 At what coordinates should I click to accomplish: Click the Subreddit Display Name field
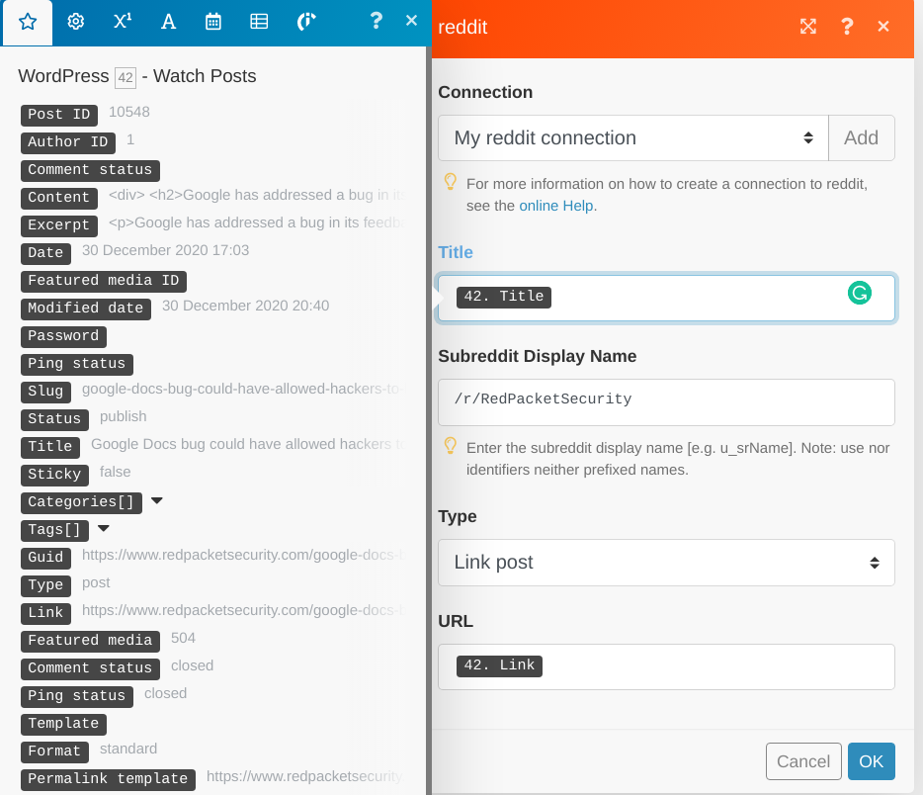point(666,402)
